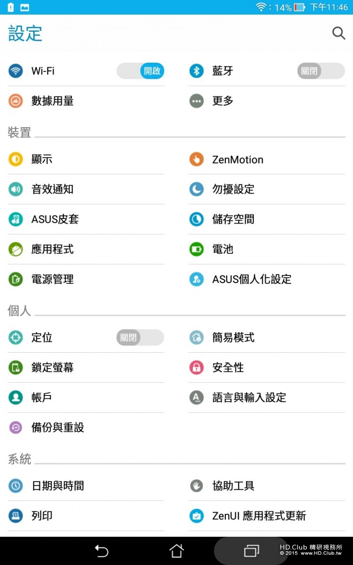Tap the 安全性 lock icon
Viewport: 353px width, 565px height.
click(x=196, y=367)
